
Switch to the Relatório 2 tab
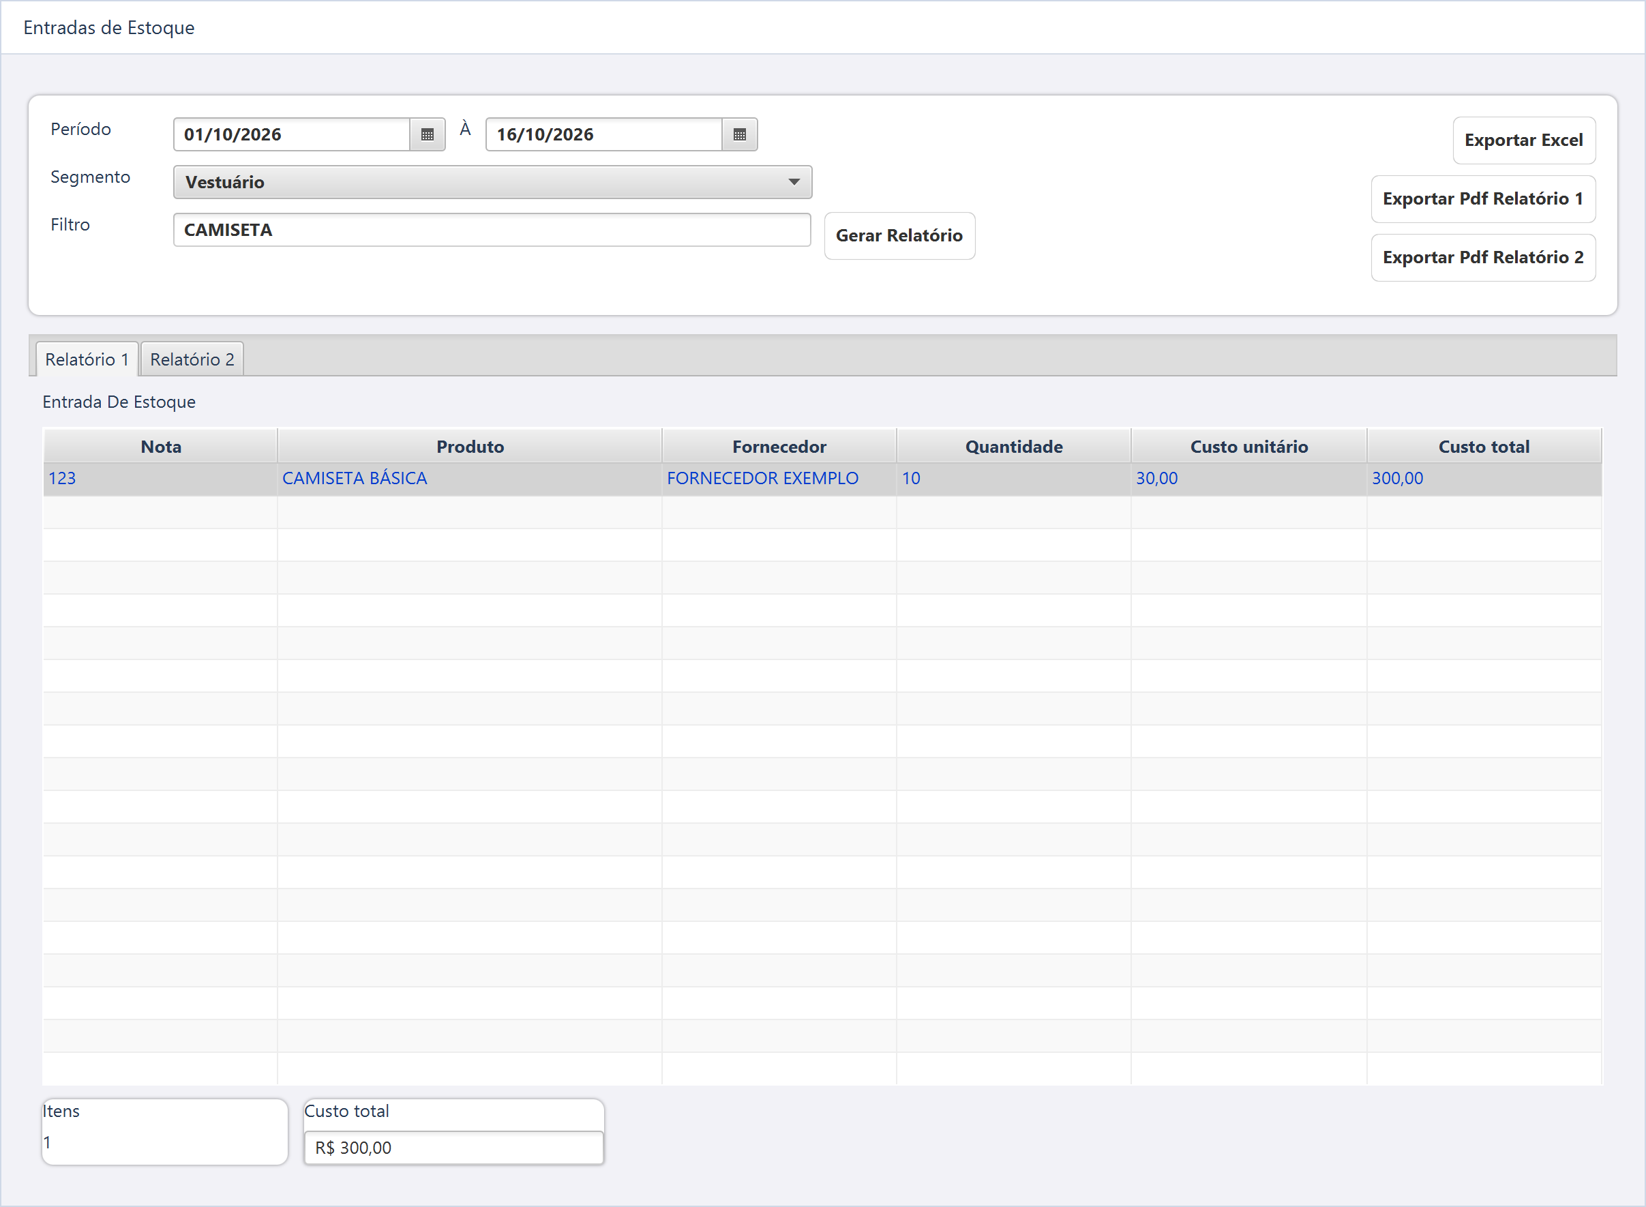pyautogui.click(x=192, y=359)
